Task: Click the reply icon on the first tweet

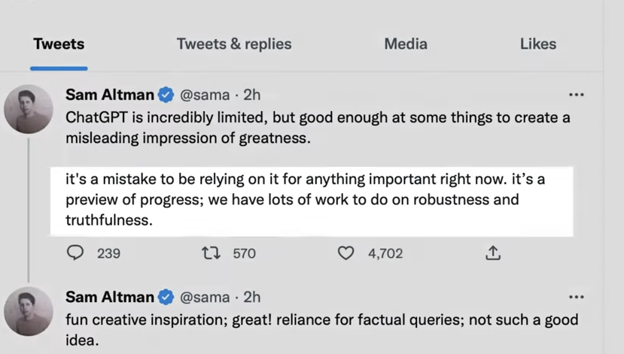Action: (75, 253)
